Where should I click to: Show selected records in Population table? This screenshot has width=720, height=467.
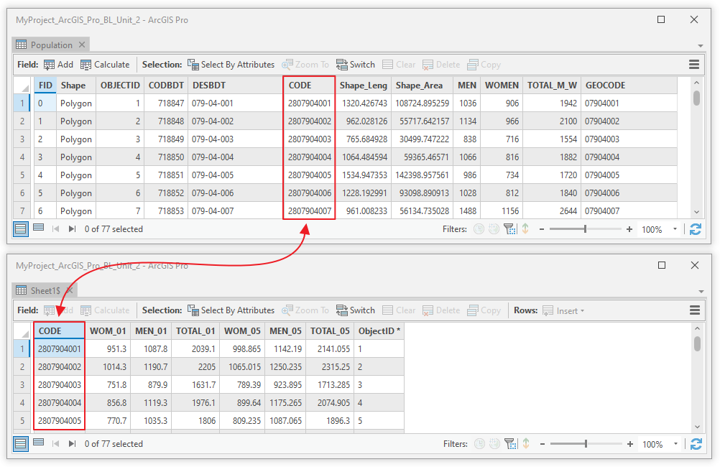(39, 228)
